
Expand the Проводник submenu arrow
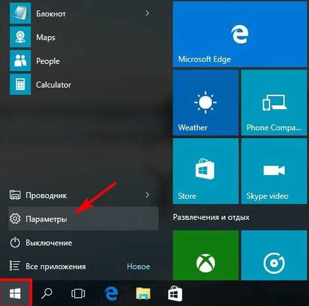click(x=147, y=195)
